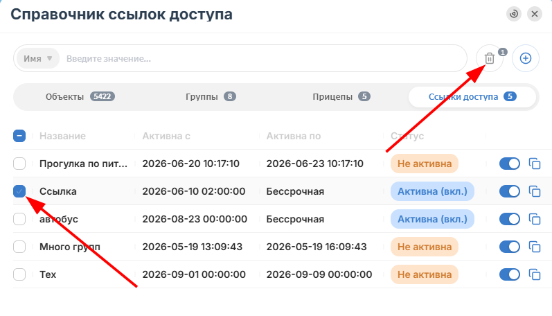Click the Название column header
Image resolution: width=552 pixels, height=316 pixels.
point(62,136)
